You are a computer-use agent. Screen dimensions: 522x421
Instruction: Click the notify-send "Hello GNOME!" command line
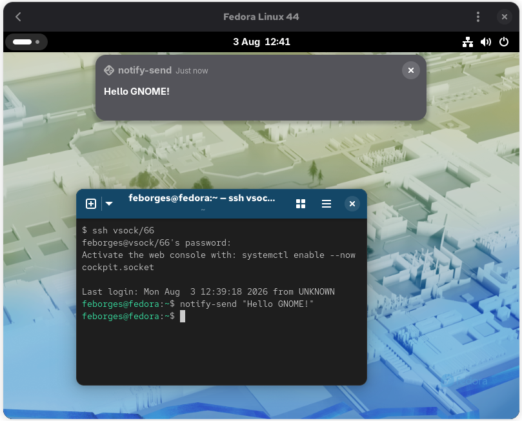click(x=197, y=304)
